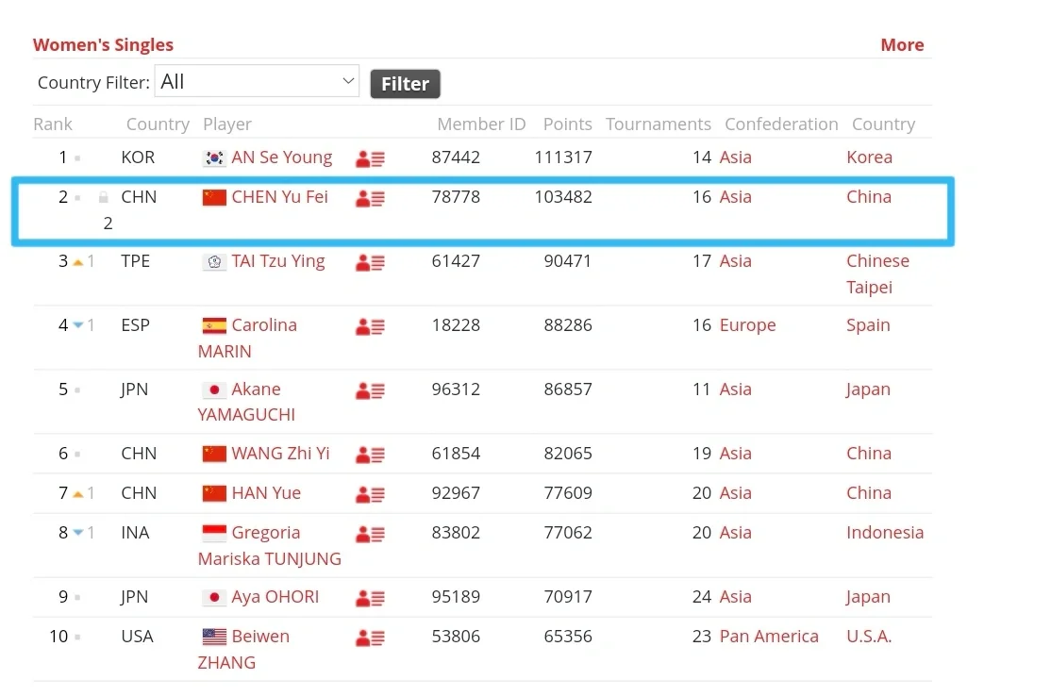
Task: Select points value 111317
Action: 563,157
